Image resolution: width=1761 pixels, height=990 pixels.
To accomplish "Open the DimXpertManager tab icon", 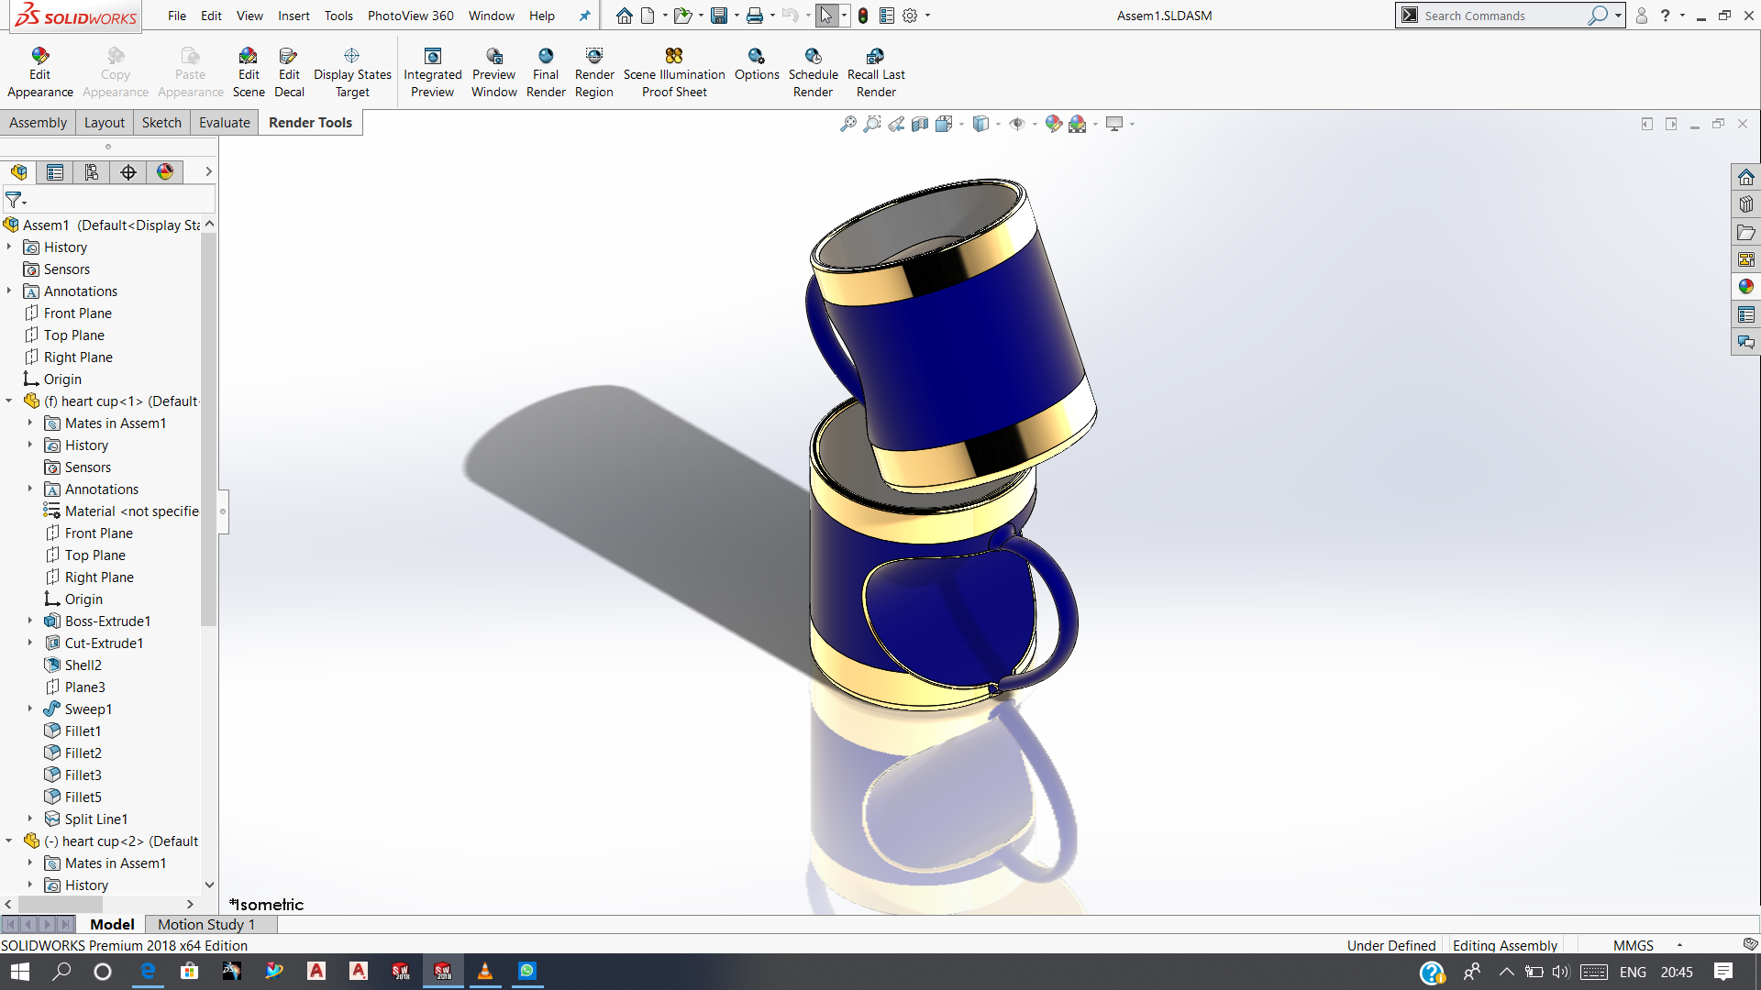I will (x=128, y=171).
